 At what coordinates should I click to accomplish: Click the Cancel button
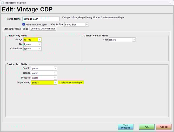pyautogui.click(x=164, y=127)
